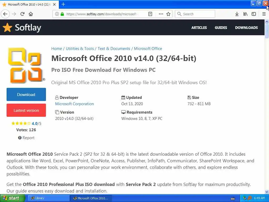Click the 6:49 AM taskbar clock

coord(259,198)
